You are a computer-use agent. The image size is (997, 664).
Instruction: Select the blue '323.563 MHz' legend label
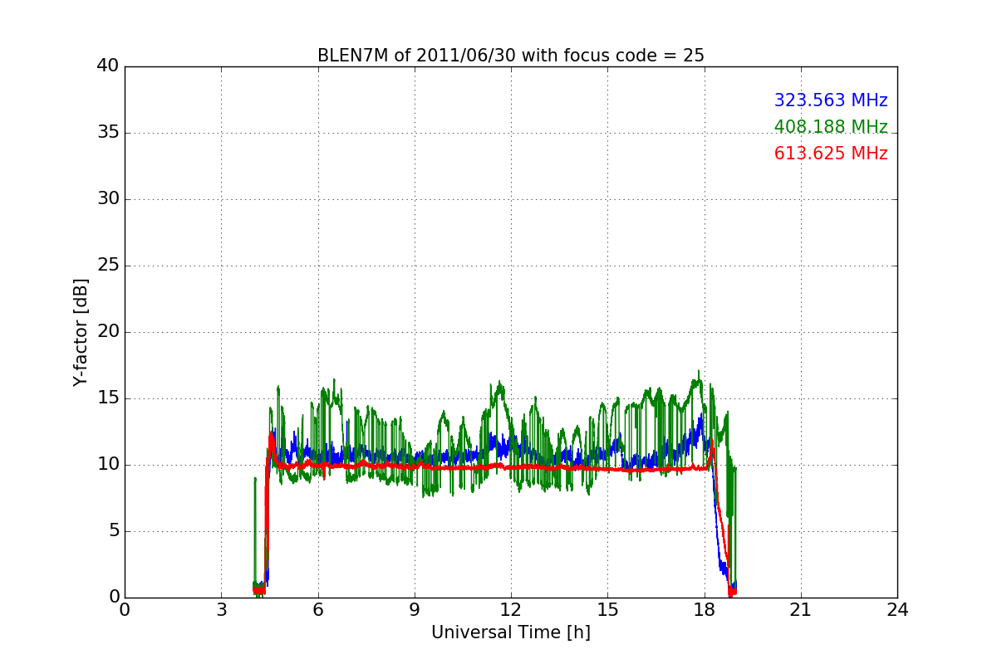coord(831,100)
